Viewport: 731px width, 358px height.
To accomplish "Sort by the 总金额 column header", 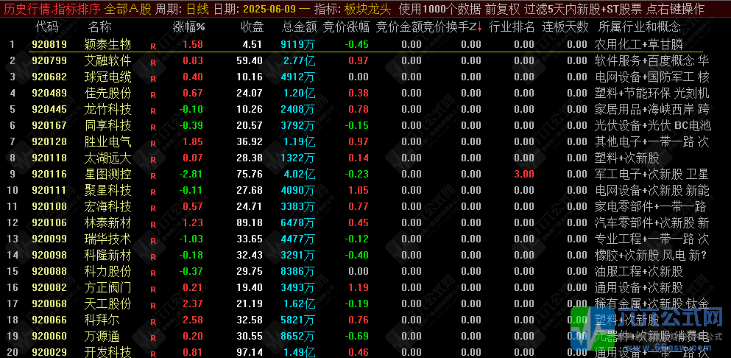I will [x=300, y=27].
